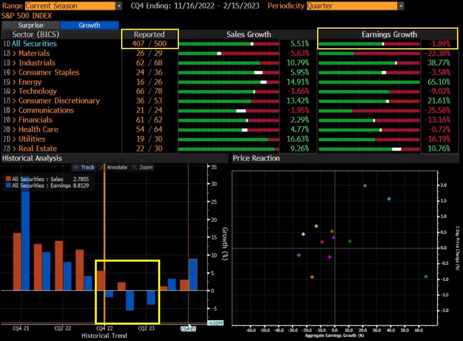The height and width of the screenshot is (341, 463).
Task: Click the light blue diamond near 1.5
Action: 389,199
